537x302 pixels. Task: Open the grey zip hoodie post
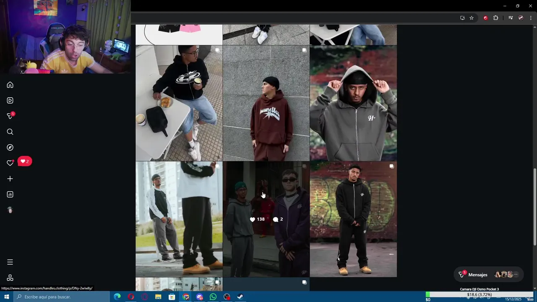click(x=353, y=103)
